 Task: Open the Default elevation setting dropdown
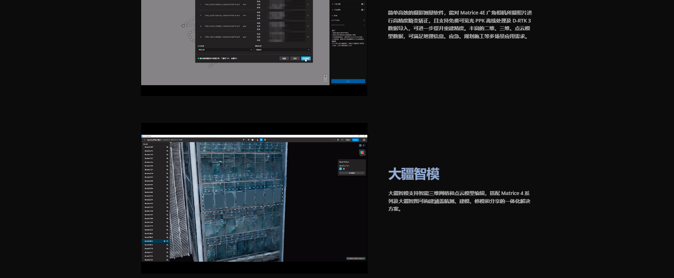point(282,50)
